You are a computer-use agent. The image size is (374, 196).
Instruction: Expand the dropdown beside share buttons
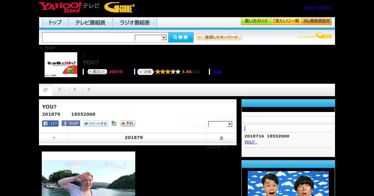tap(220, 124)
